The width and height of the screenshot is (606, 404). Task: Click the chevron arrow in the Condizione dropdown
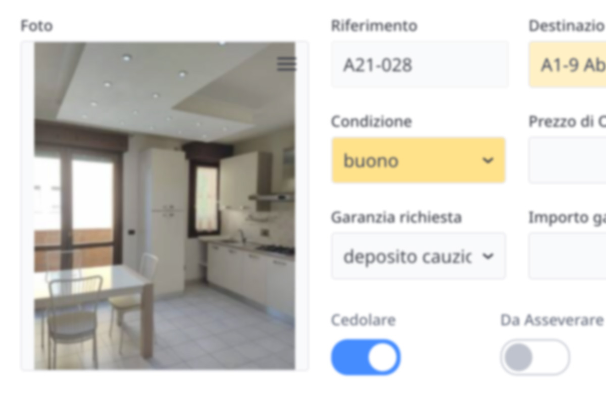pyautogui.click(x=487, y=161)
